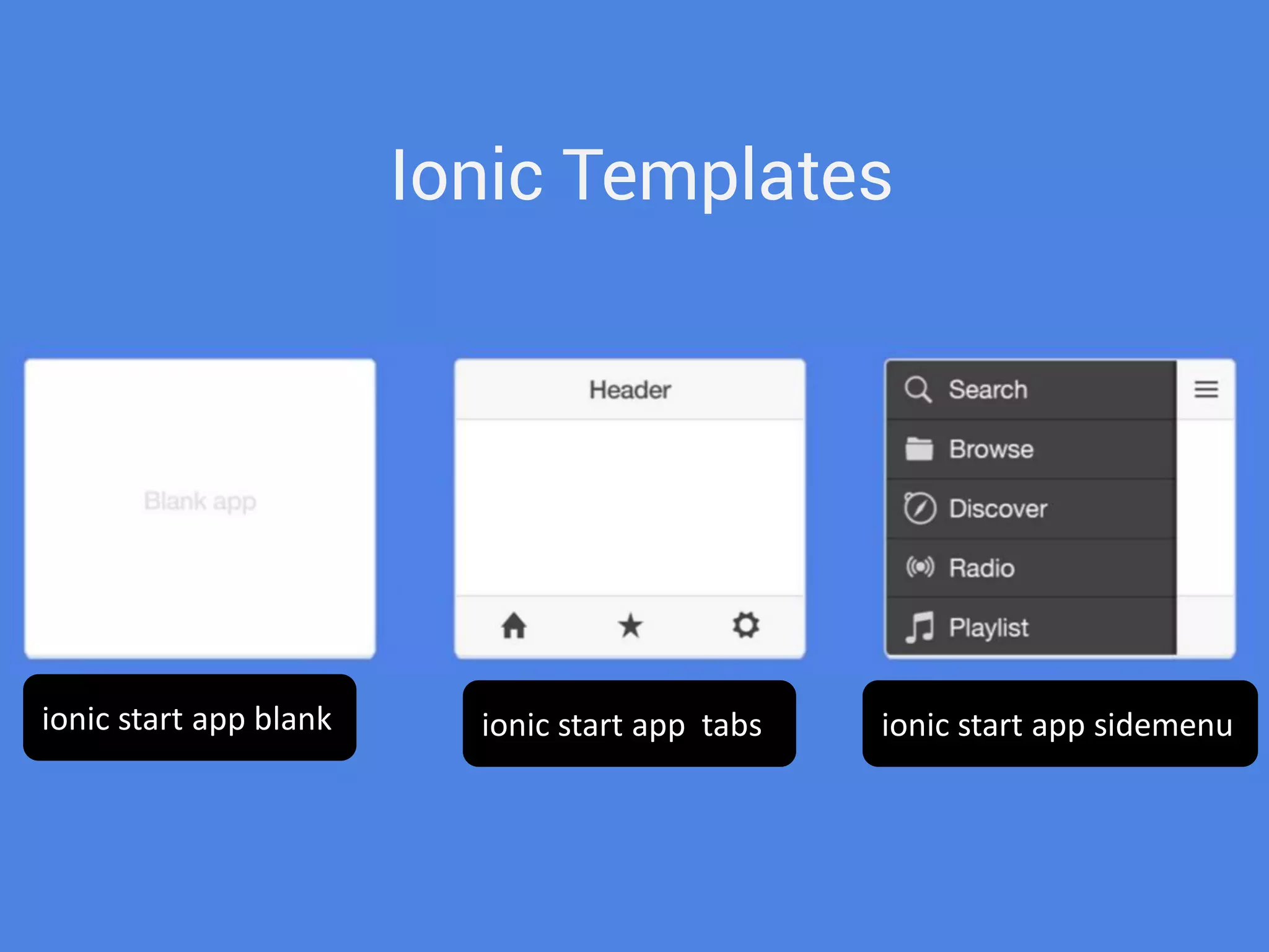Click the music note Playlist icon

920,627
